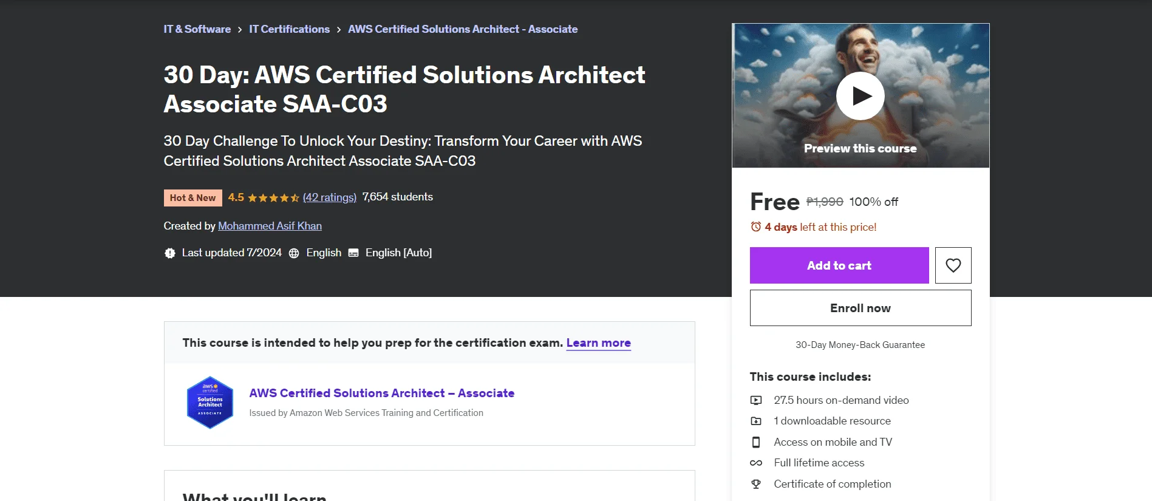The height and width of the screenshot is (501, 1152).
Task: Click the on-demand video icon
Action: click(756, 400)
